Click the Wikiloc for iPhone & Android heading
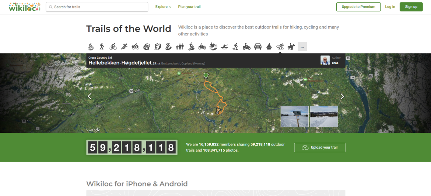This screenshot has height=196, width=431. click(137, 184)
